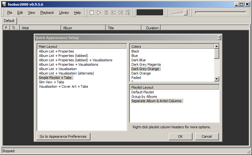Click the Title column header
Screen dimensions: 252x155
[x=123, y=28]
